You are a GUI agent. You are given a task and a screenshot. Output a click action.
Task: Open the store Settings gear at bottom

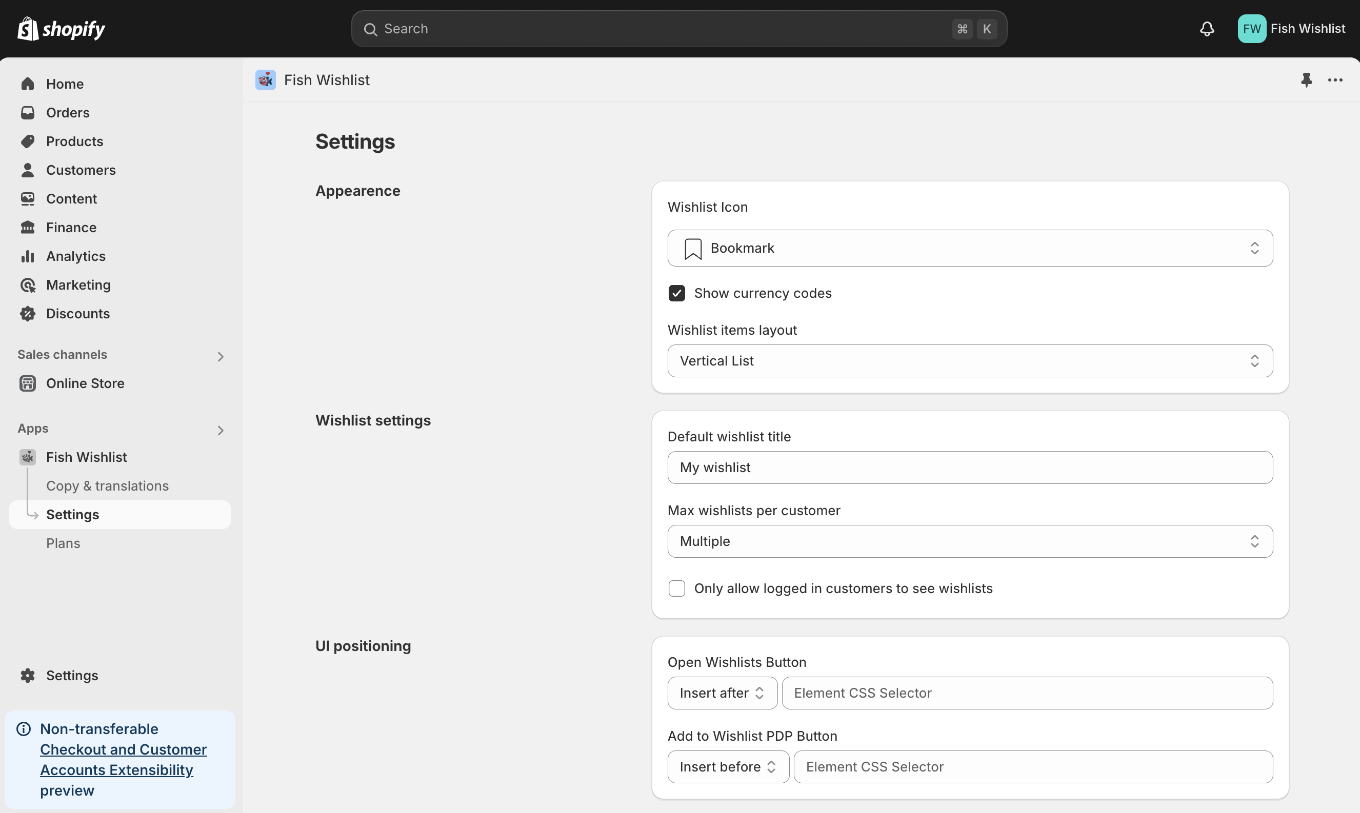72,675
